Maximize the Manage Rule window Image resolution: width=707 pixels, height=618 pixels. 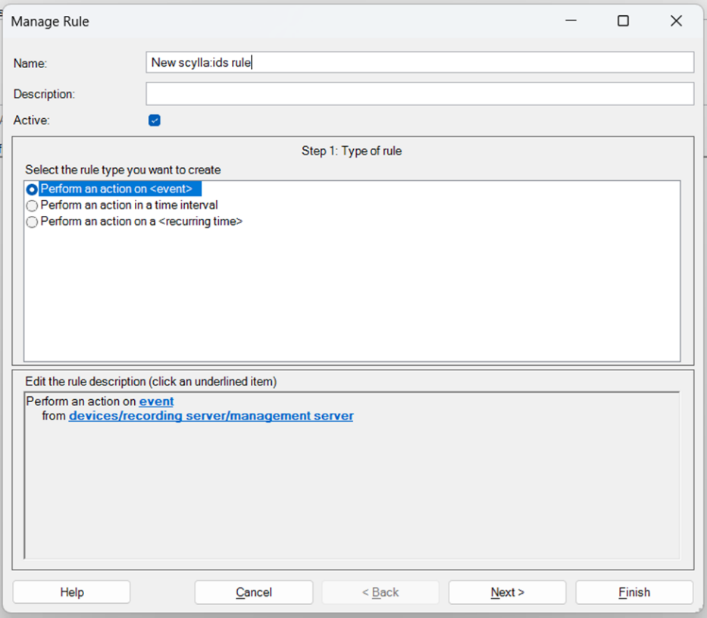pyautogui.click(x=623, y=21)
